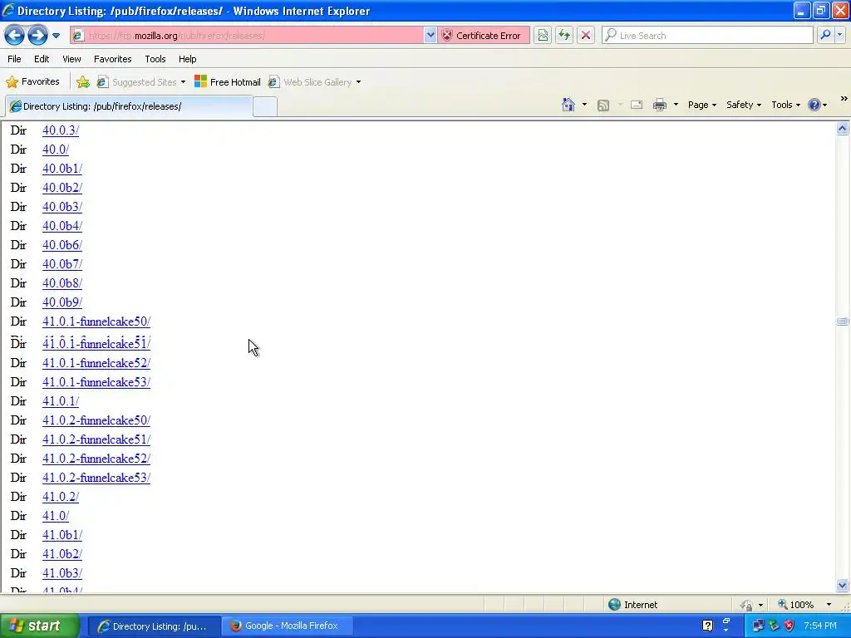The height and width of the screenshot is (638, 851).
Task: Open the 41.0.2/ directory link
Action: [x=61, y=497]
